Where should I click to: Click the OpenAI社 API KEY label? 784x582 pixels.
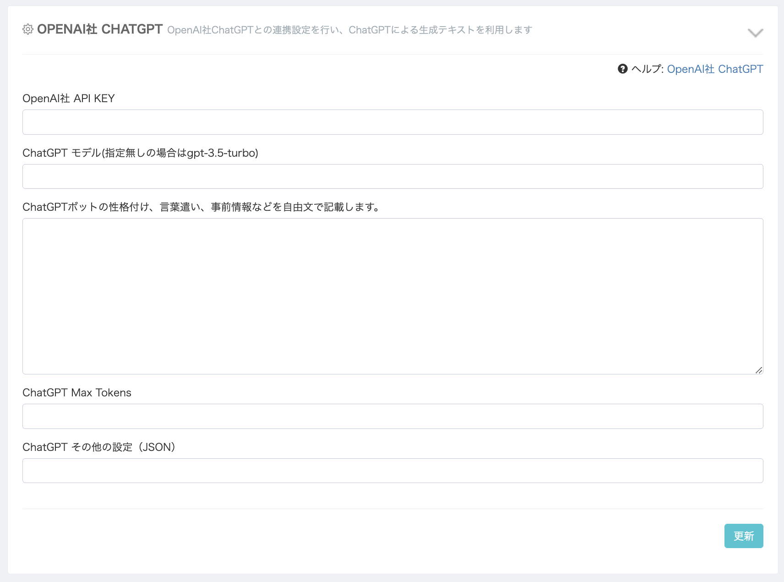[69, 99]
